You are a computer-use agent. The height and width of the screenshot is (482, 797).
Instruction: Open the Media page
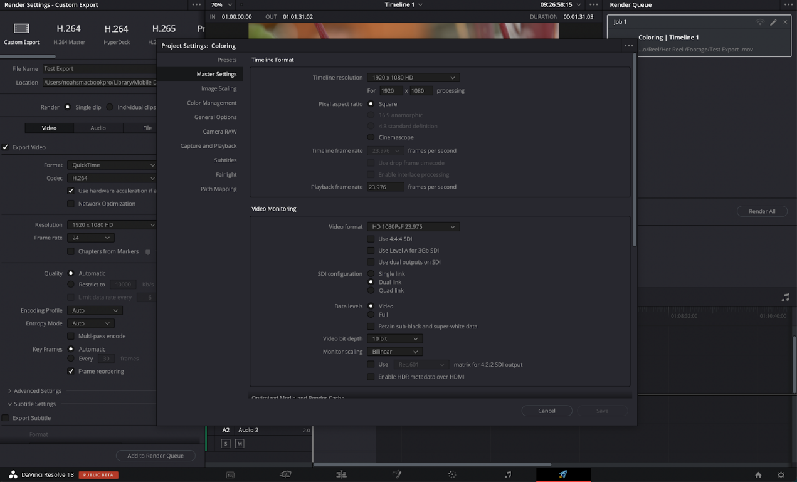pos(230,474)
